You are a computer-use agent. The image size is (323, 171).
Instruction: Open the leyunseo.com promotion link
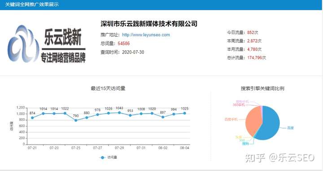click(146, 35)
